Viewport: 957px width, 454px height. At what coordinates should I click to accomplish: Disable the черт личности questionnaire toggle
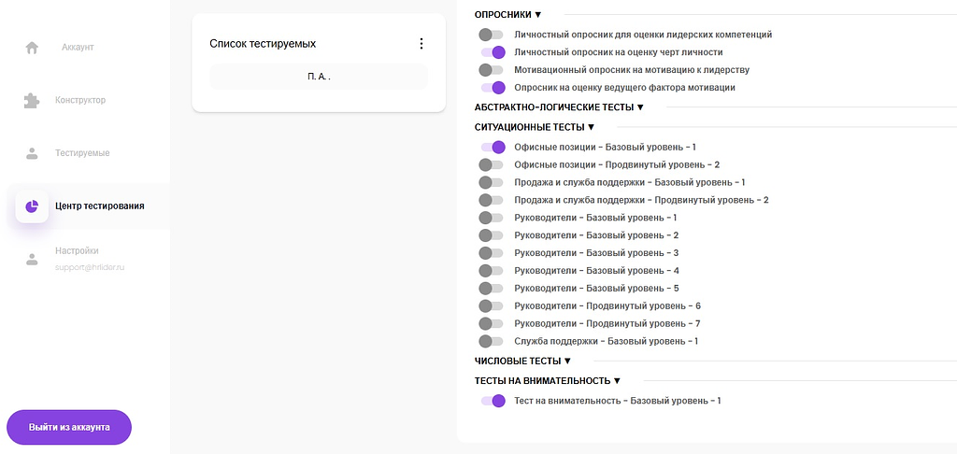[x=493, y=52]
